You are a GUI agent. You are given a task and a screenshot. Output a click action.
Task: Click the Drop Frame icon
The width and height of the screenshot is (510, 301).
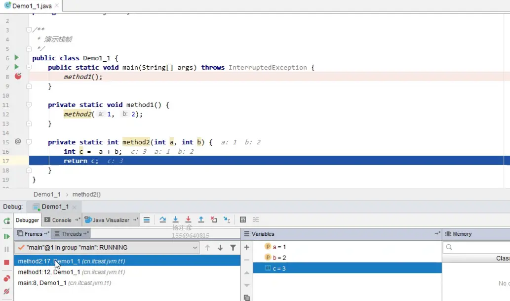click(x=214, y=220)
